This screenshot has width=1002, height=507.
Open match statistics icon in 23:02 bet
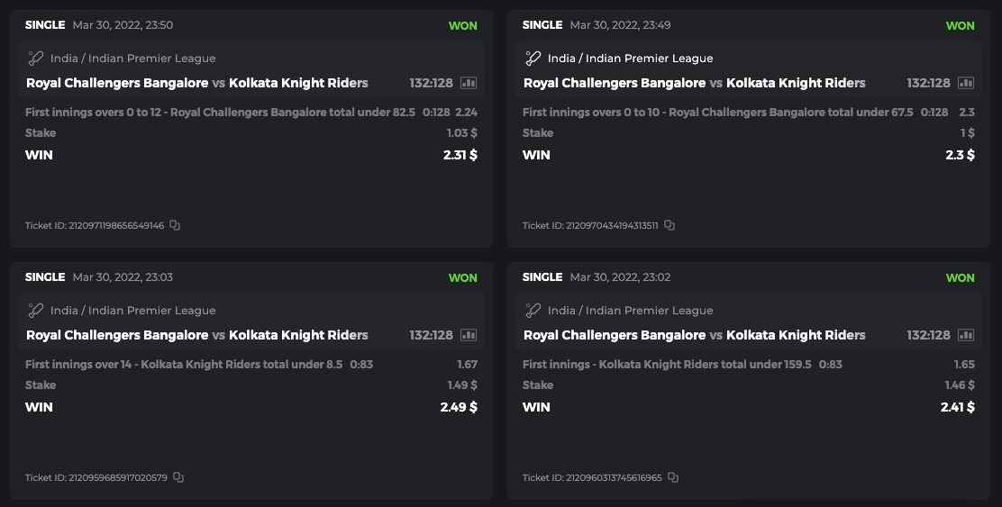966,335
